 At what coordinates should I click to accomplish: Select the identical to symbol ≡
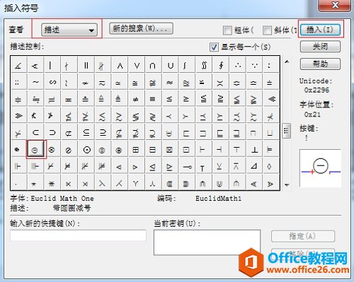tap(152, 99)
